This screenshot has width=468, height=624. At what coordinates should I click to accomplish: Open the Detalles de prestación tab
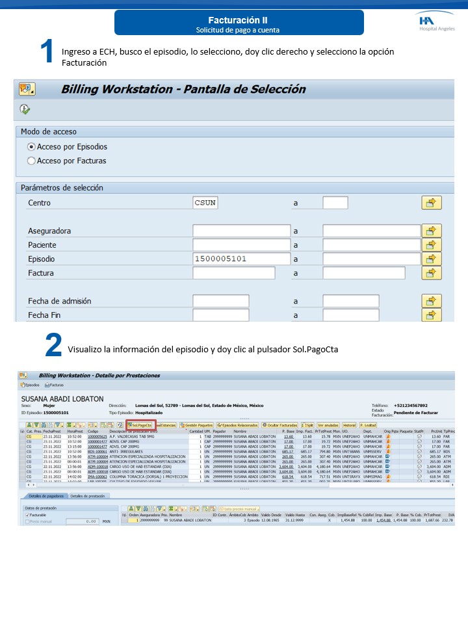(x=88, y=496)
